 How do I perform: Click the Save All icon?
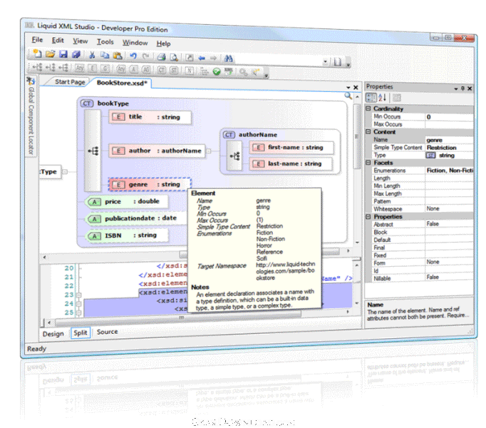click(x=76, y=55)
